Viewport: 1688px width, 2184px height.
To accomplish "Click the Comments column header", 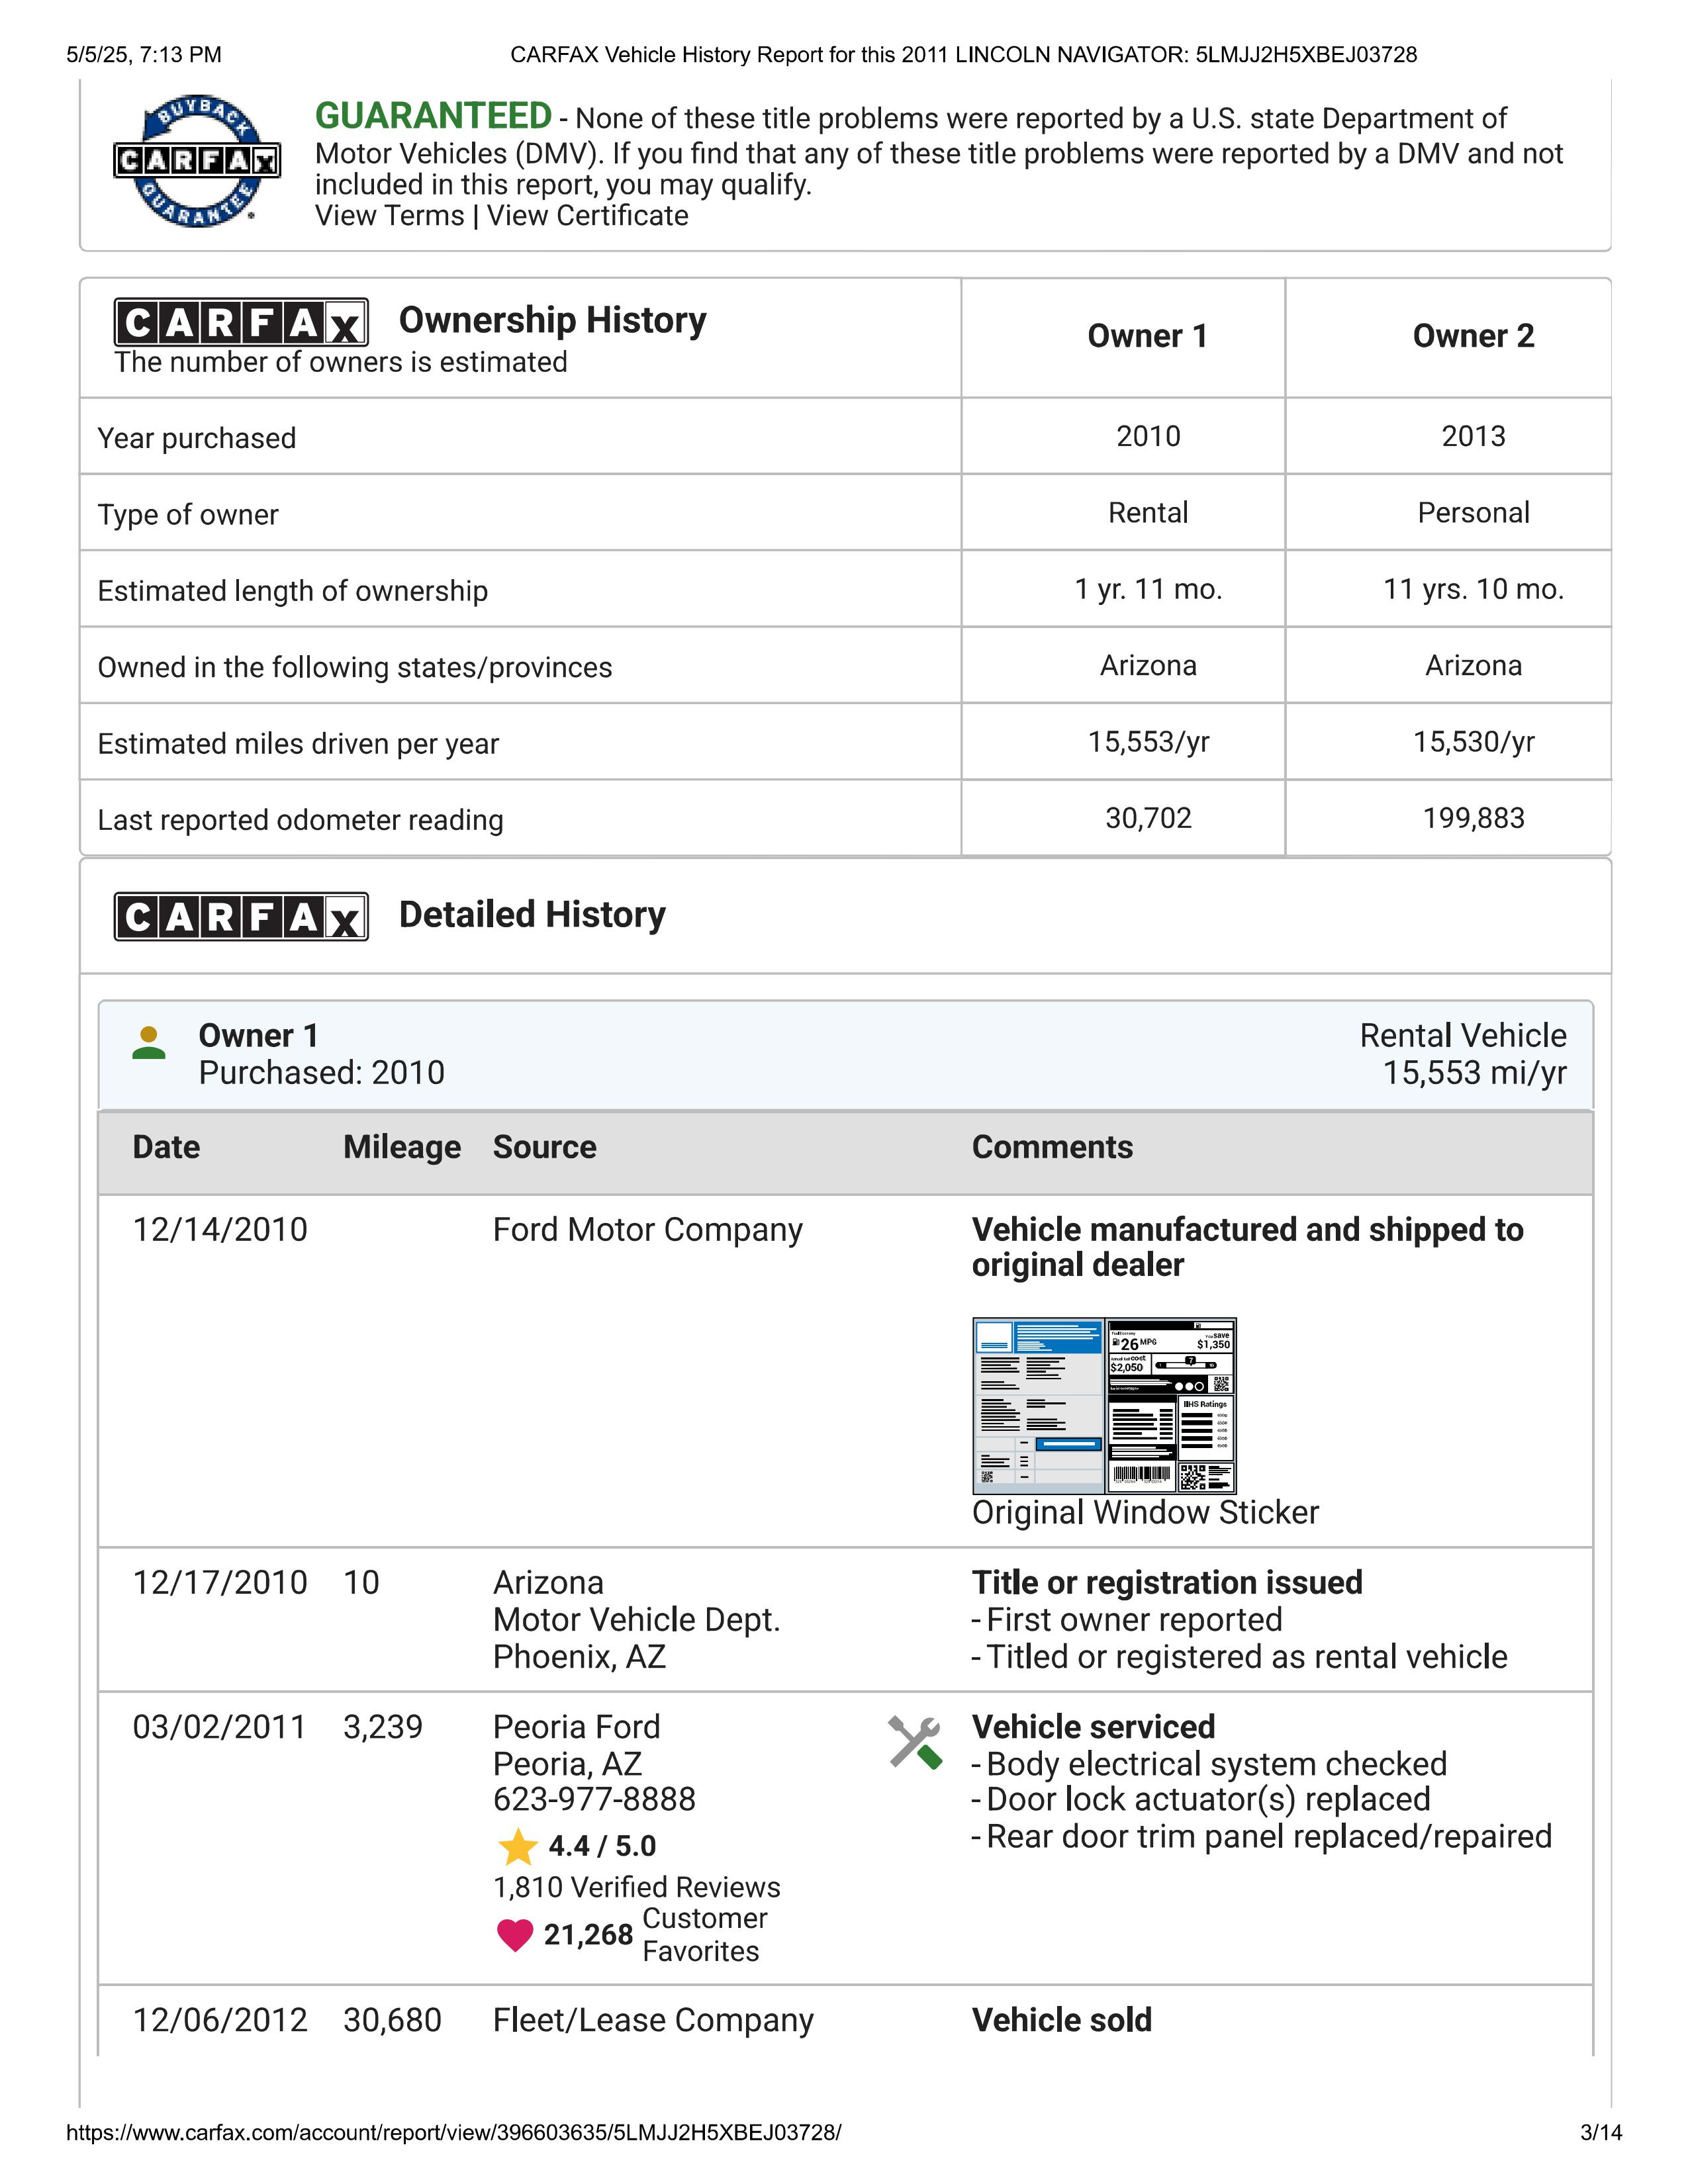I will tap(1052, 1147).
